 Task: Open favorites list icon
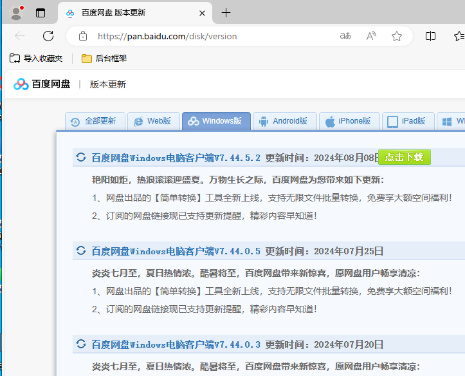(x=459, y=36)
